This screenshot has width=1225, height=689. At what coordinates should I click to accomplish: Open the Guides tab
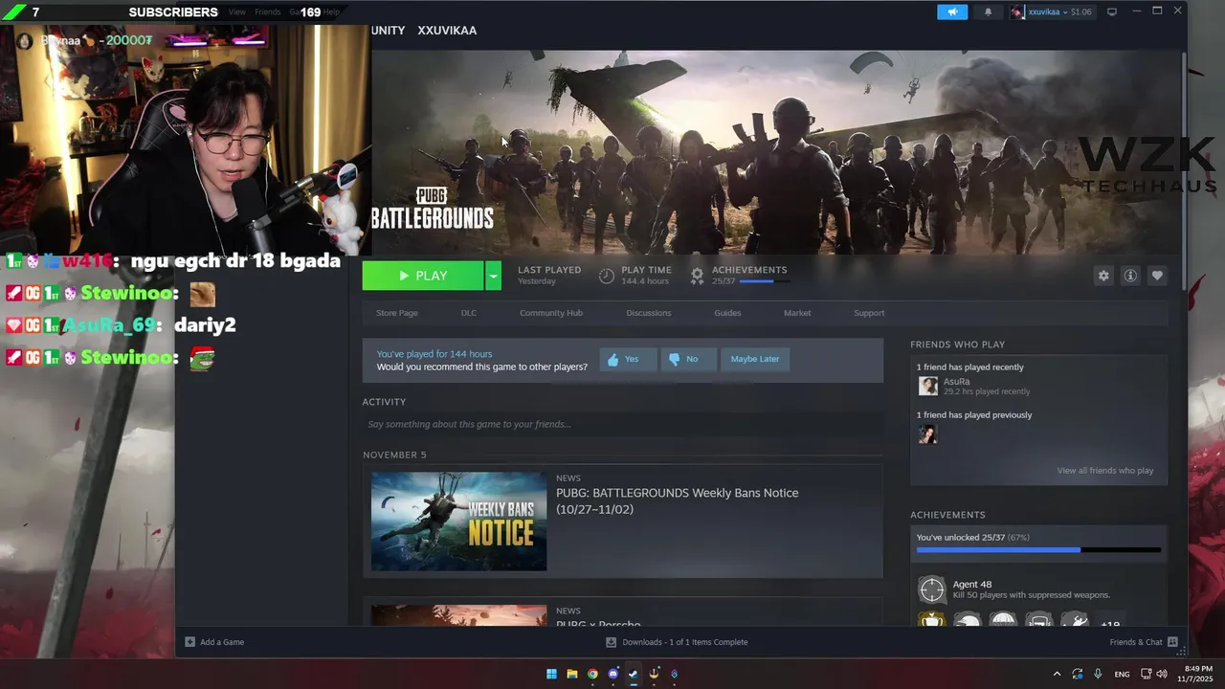727,313
